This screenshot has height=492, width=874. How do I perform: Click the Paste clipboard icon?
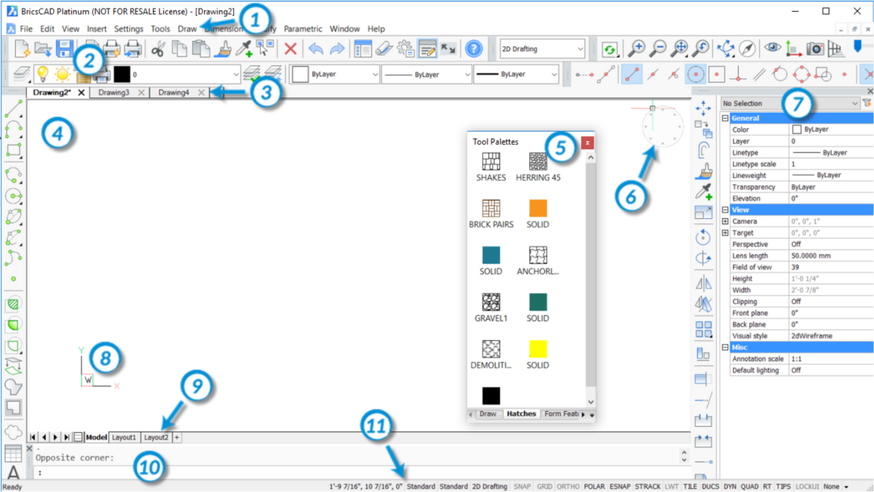pyautogui.click(x=201, y=49)
